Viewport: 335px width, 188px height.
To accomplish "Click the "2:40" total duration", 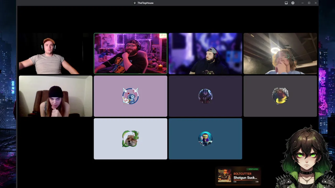I will pos(257,182).
